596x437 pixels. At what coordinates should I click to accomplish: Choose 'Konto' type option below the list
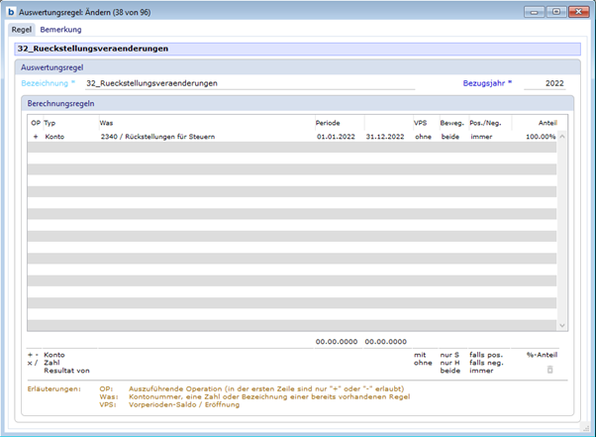(x=54, y=353)
